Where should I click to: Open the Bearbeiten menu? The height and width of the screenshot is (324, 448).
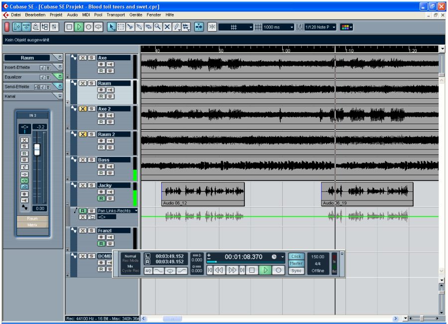click(35, 15)
